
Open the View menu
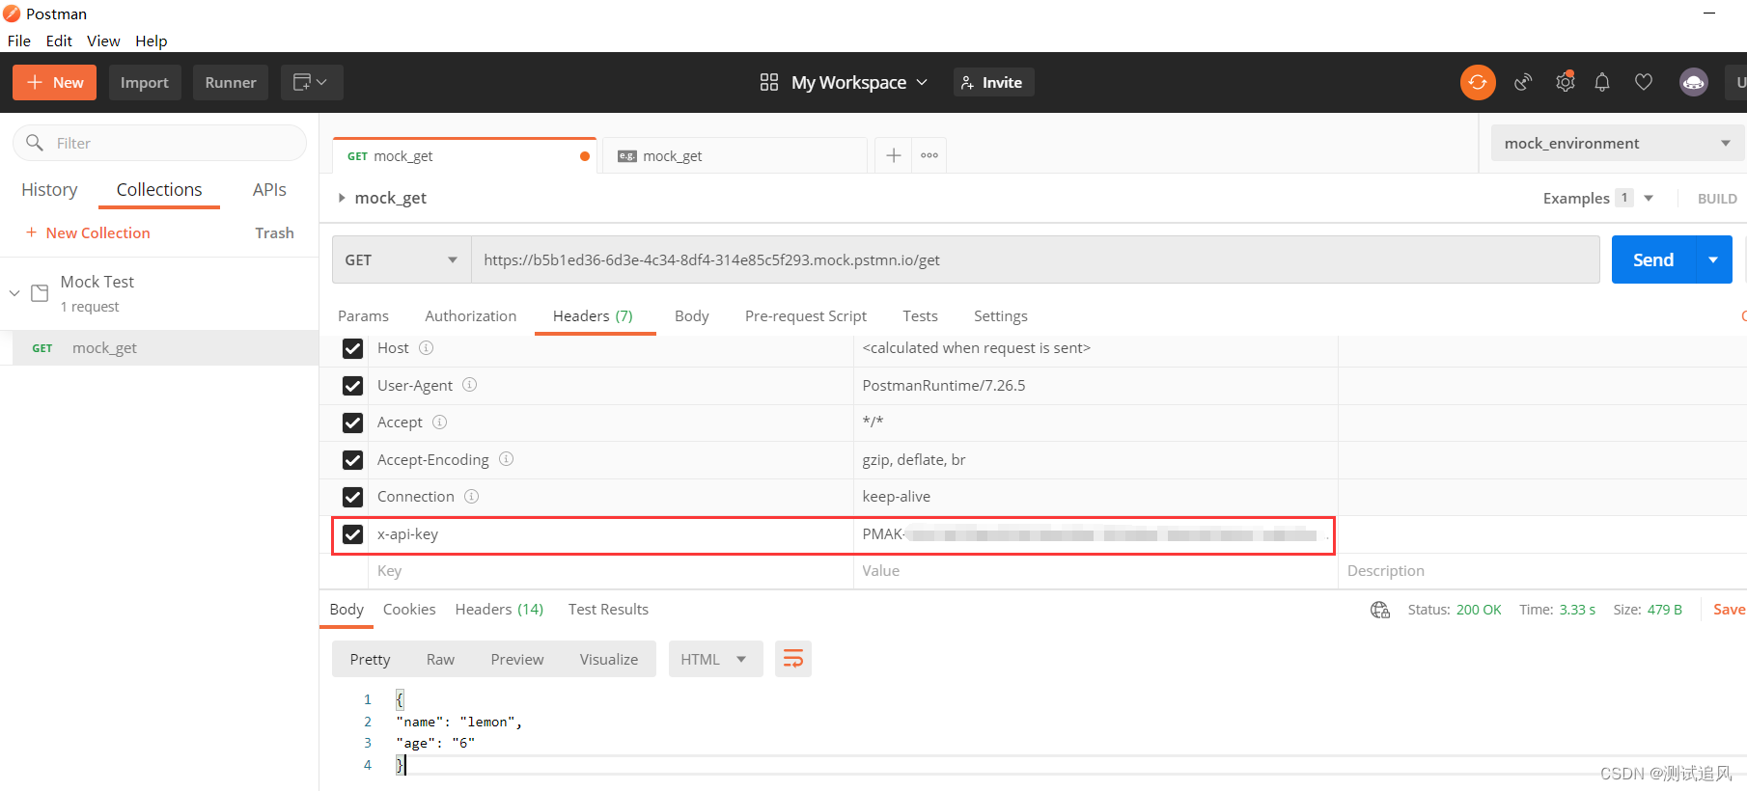(103, 41)
